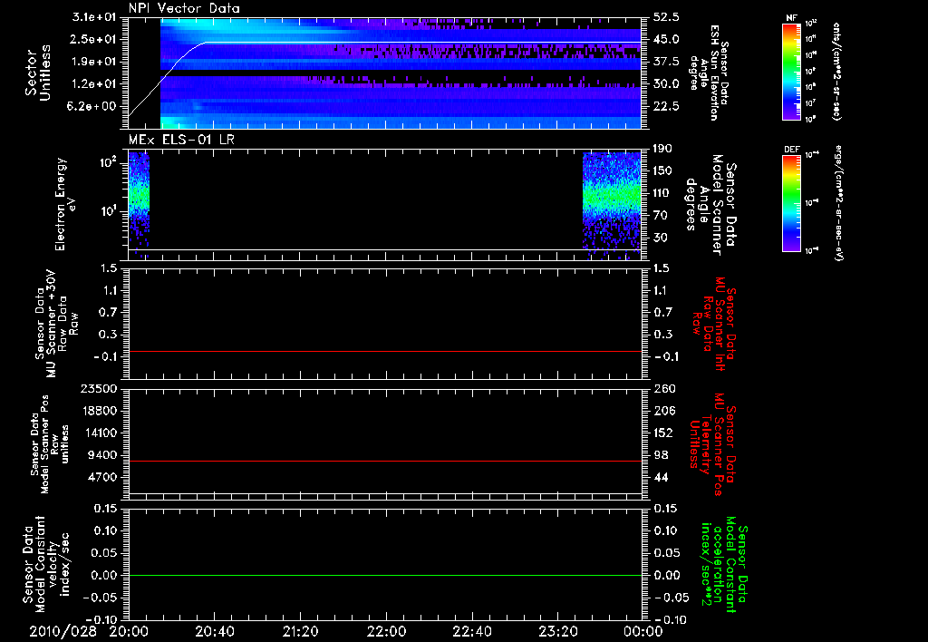Click the '110' scanner angle tick label
Screen dimensions: 928x642
click(x=662, y=193)
